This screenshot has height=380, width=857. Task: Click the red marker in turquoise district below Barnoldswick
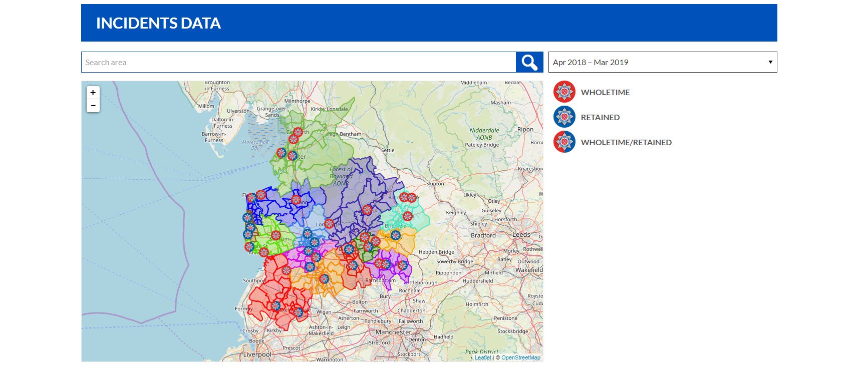[408, 216]
